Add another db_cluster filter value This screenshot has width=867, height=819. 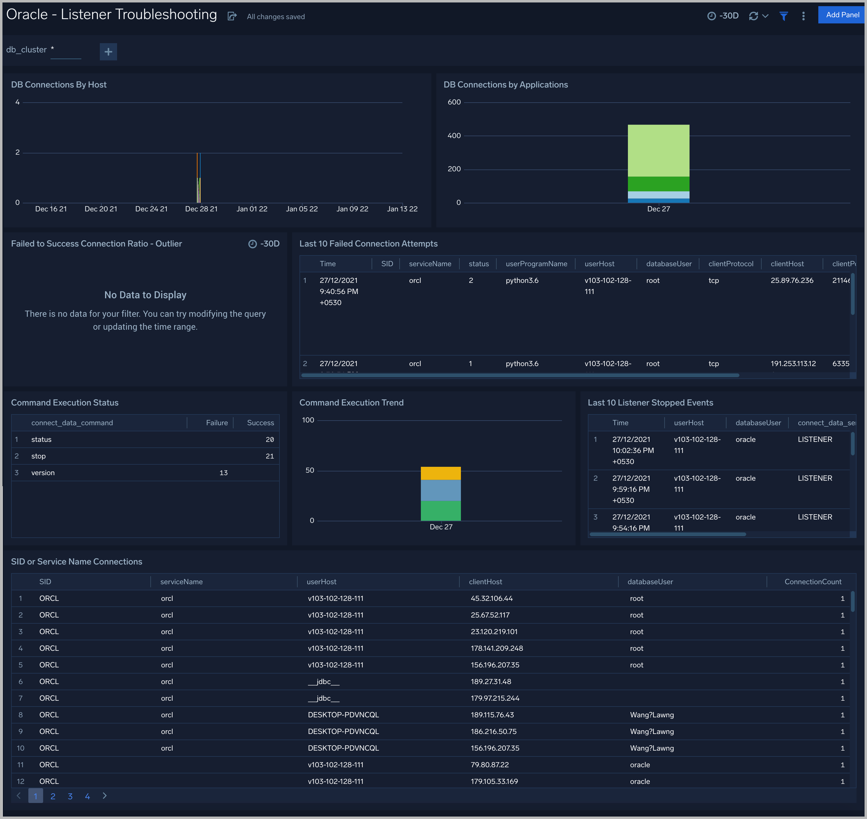point(108,51)
